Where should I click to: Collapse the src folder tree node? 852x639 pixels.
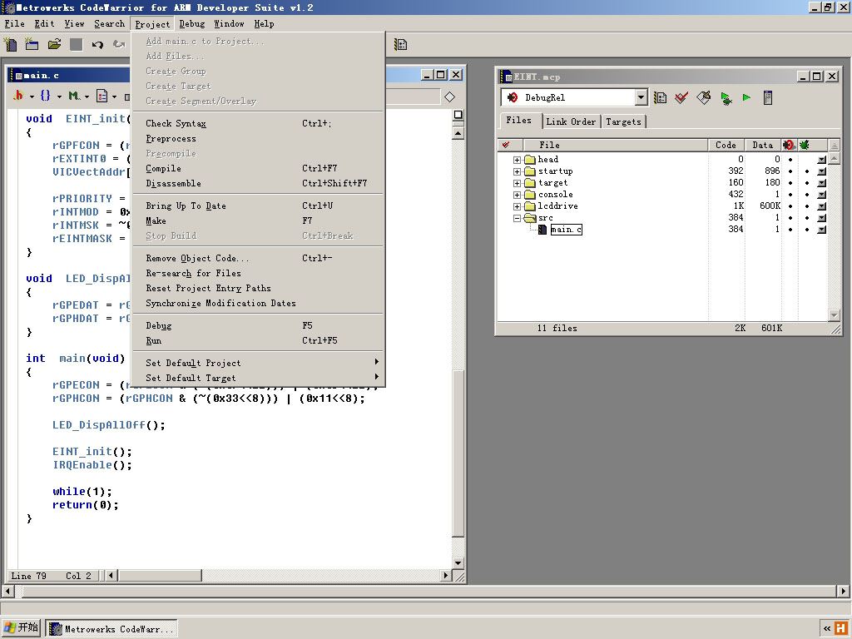pyautogui.click(x=517, y=218)
